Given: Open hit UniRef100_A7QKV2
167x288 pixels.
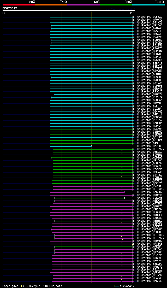Looking at the screenshot, I should (150, 20).
